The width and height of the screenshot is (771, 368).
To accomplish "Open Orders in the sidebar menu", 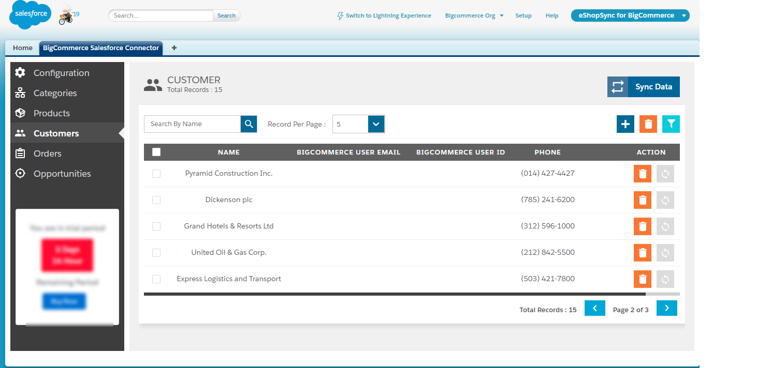I will (x=48, y=154).
